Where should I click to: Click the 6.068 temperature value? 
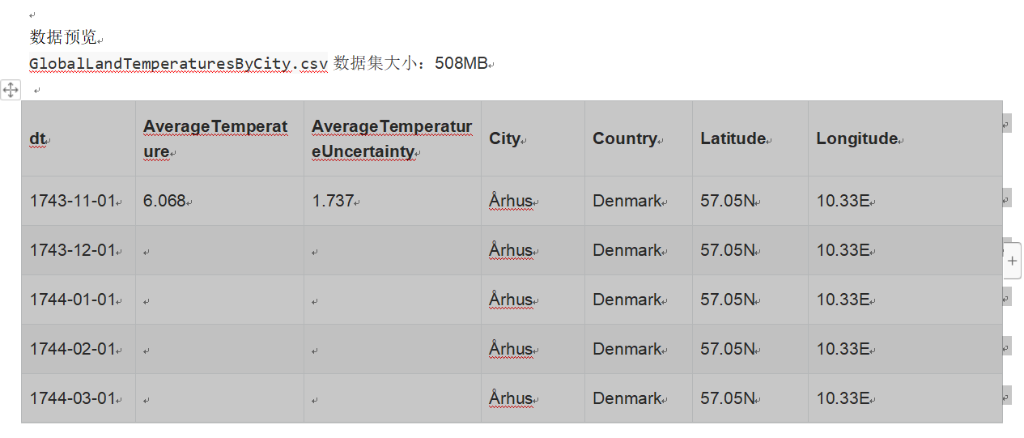point(164,201)
